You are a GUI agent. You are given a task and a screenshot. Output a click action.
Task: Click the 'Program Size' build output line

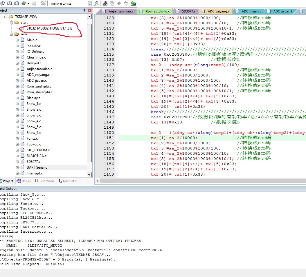(81, 250)
